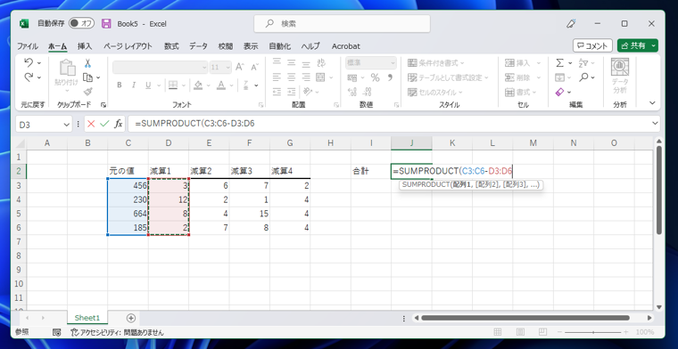Add a new sheet with plus button
Screen dimensions: 678x349
click(131, 318)
